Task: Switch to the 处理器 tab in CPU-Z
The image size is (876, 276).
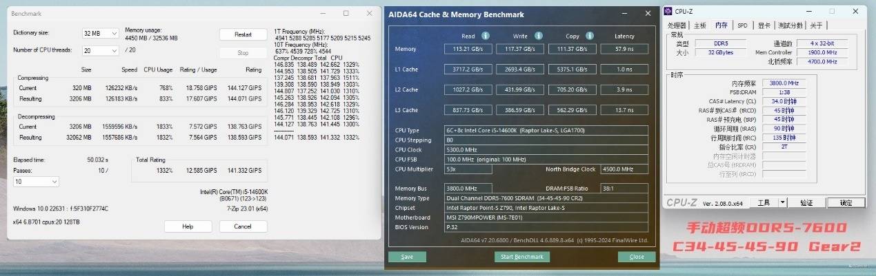Action: point(678,25)
